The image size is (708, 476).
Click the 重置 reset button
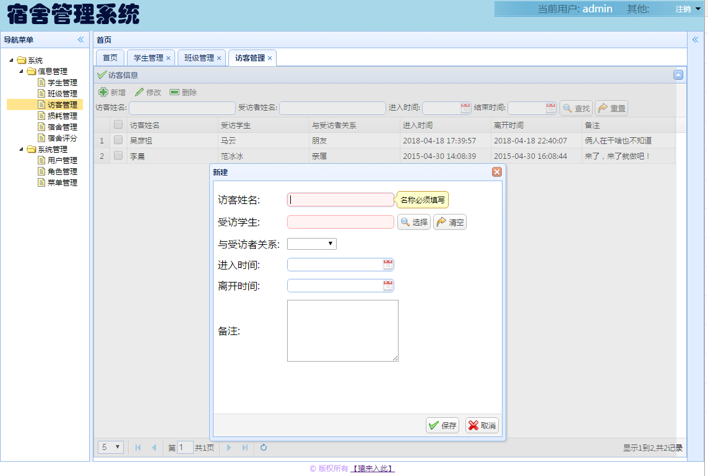click(x=611, y=108)
